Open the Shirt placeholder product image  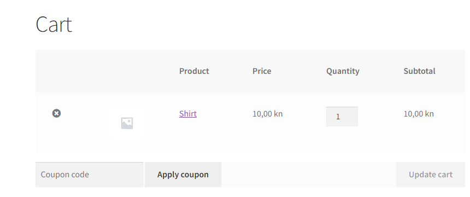(127, 123)
